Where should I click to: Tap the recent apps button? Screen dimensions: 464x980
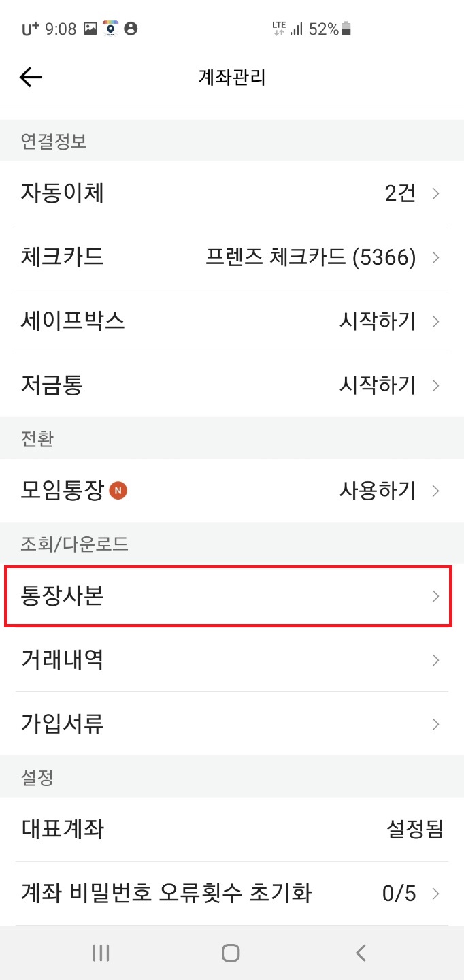coord(100,953)
